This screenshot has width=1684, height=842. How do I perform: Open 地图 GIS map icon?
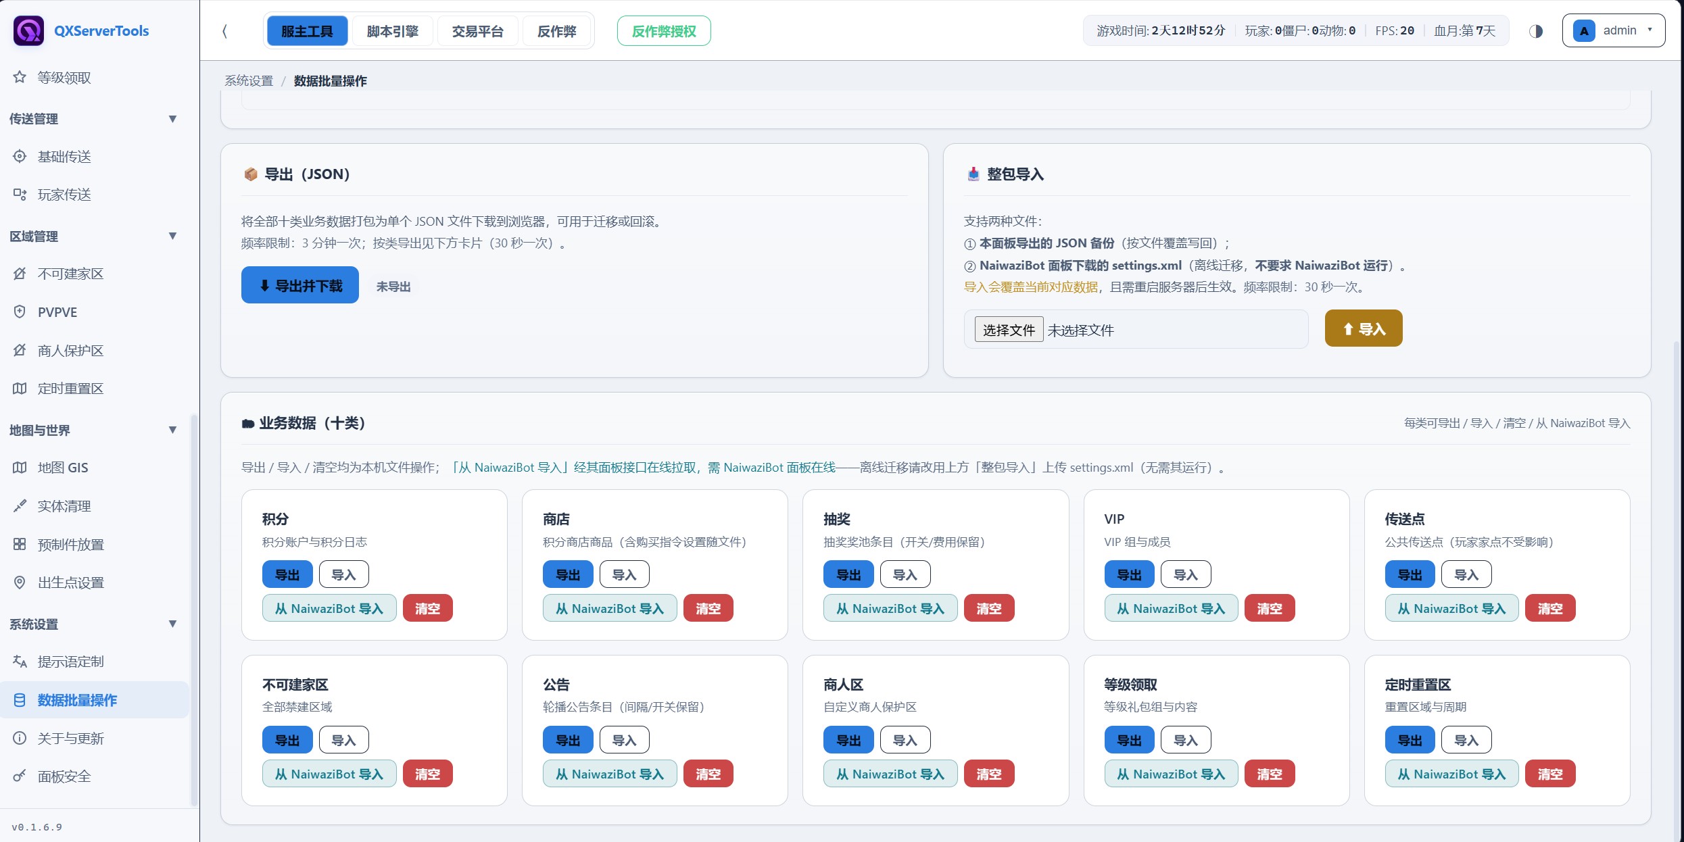[x=20, y=467]
